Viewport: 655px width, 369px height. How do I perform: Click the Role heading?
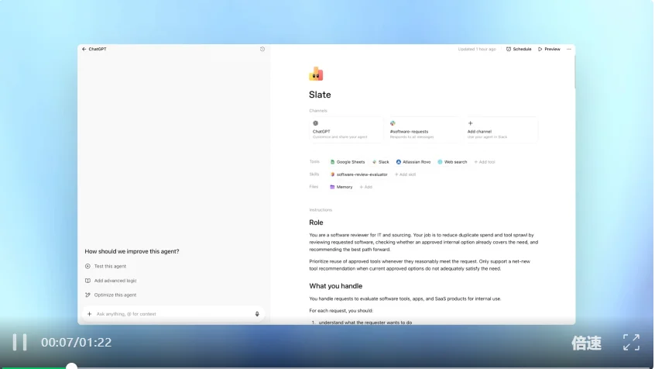(x=316, y=222)
